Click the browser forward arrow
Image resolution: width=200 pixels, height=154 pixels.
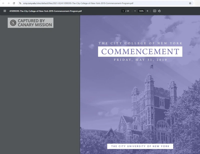8,3
